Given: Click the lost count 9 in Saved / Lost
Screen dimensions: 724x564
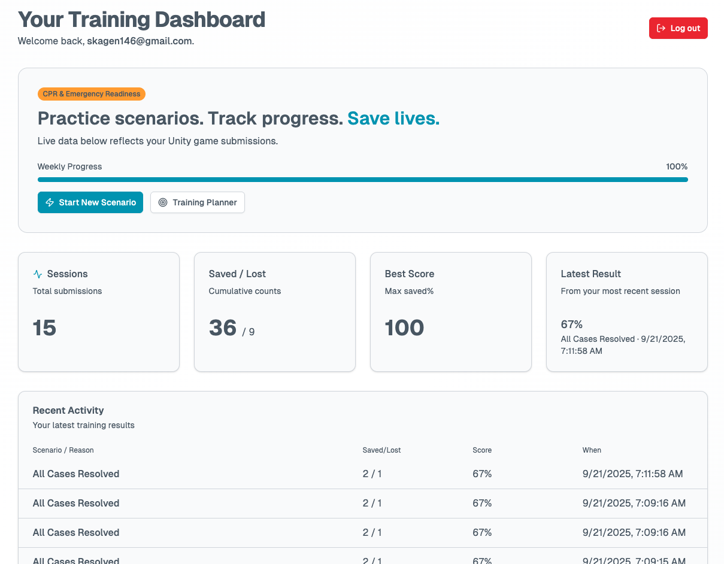Looking at the screenshot, I should pos(252,332).
